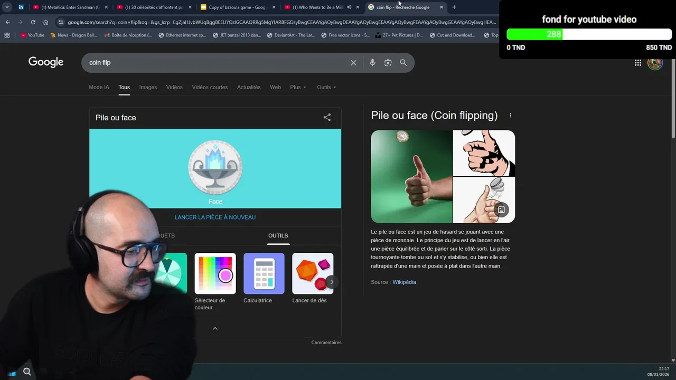676x380 pixels.
Task: Mute the Who Wants to Be a Millionaire tab
Action: pyautogui.click(x=349, y=7)
